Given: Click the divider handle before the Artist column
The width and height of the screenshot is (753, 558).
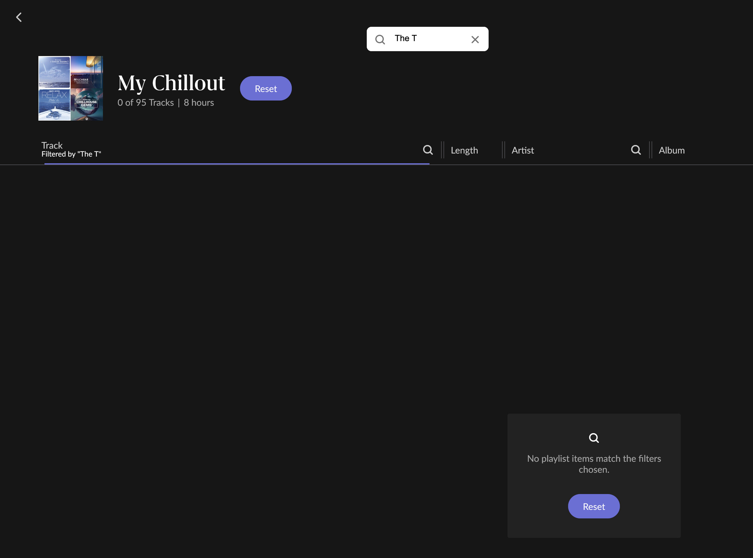Looking at the screenshot, I should [x=503, y=150].
